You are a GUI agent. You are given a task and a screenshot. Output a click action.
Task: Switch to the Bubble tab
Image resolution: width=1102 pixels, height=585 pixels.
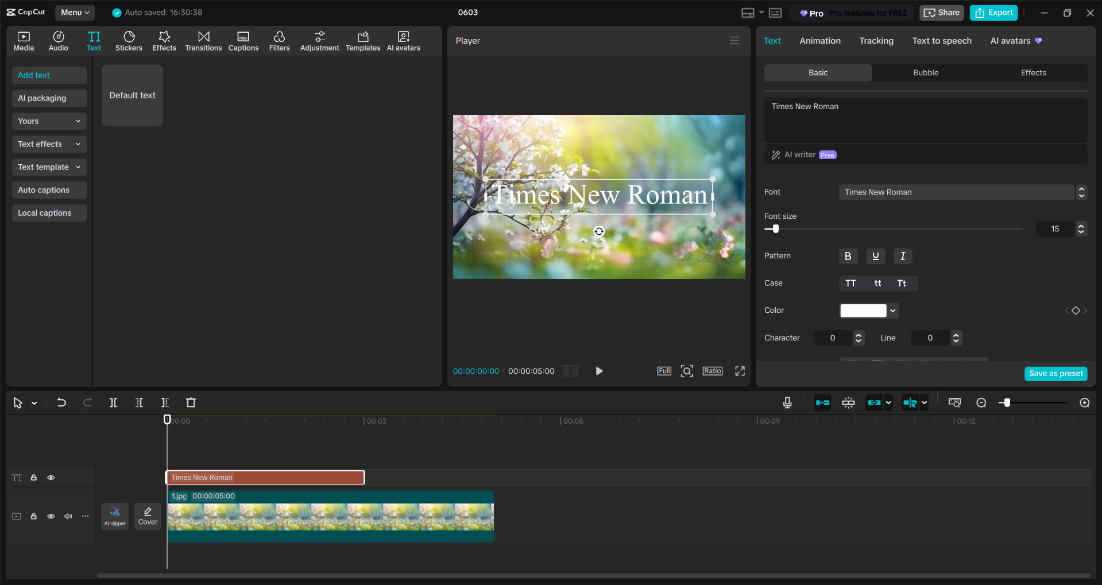coord(925,72)
